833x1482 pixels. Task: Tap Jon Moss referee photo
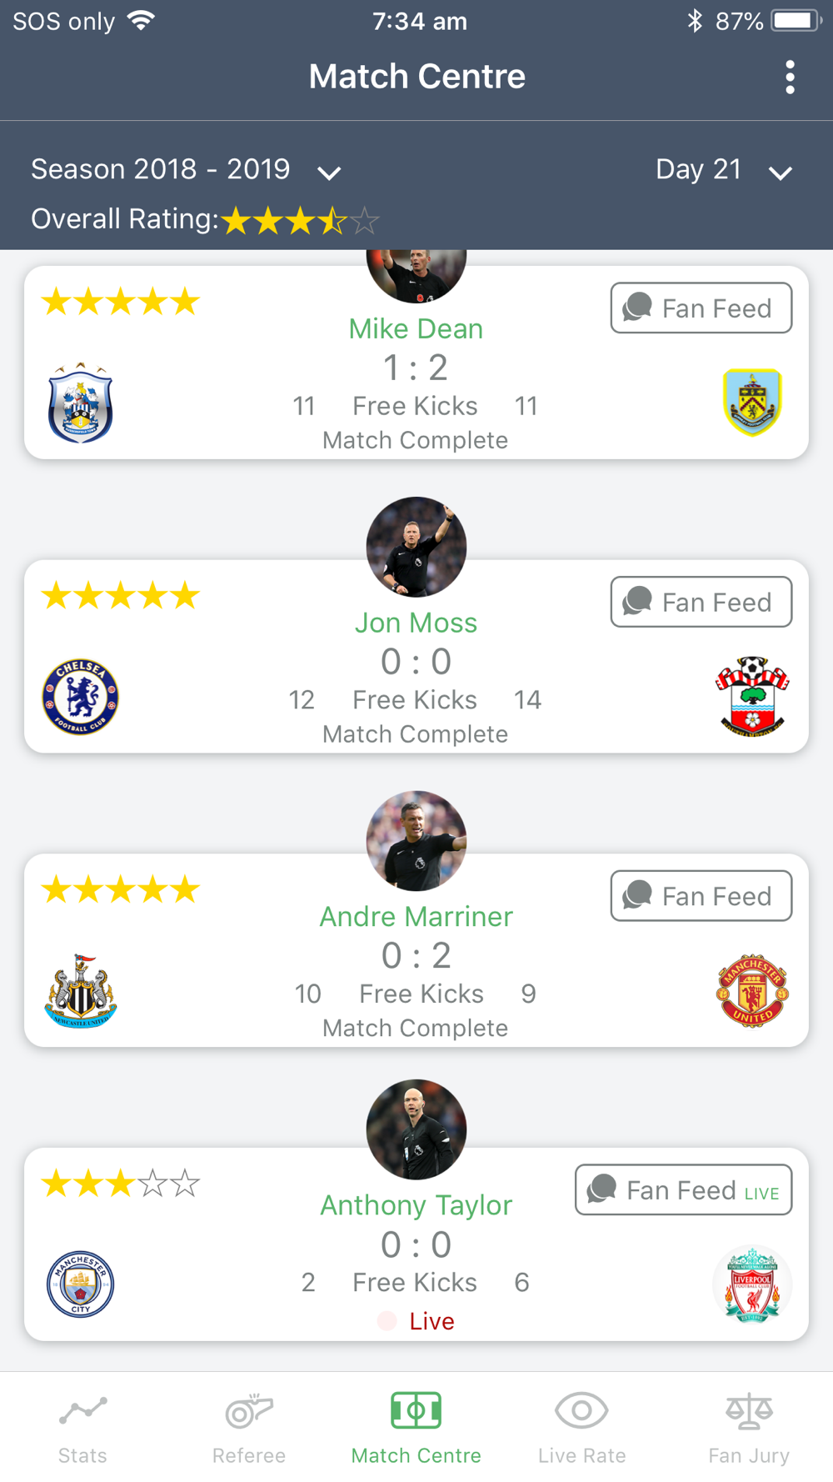click(416, 547)
